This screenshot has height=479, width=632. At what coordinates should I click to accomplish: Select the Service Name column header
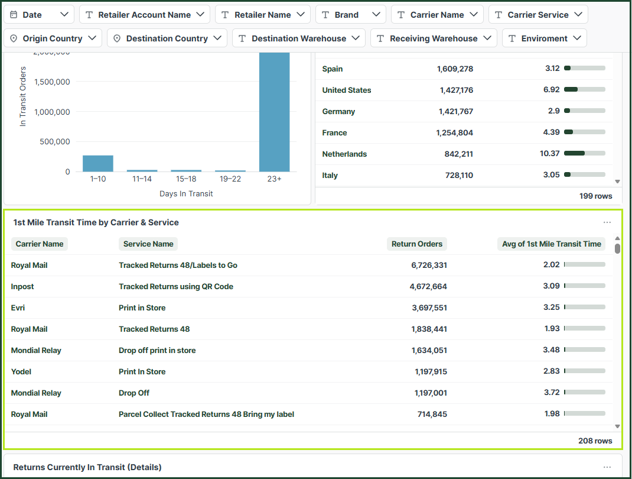point(148,244)
